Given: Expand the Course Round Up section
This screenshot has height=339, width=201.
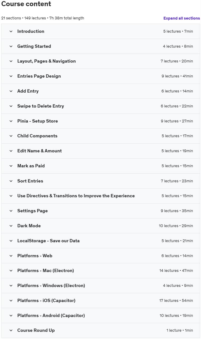Looking at the screenshot, I should point(100,330).
